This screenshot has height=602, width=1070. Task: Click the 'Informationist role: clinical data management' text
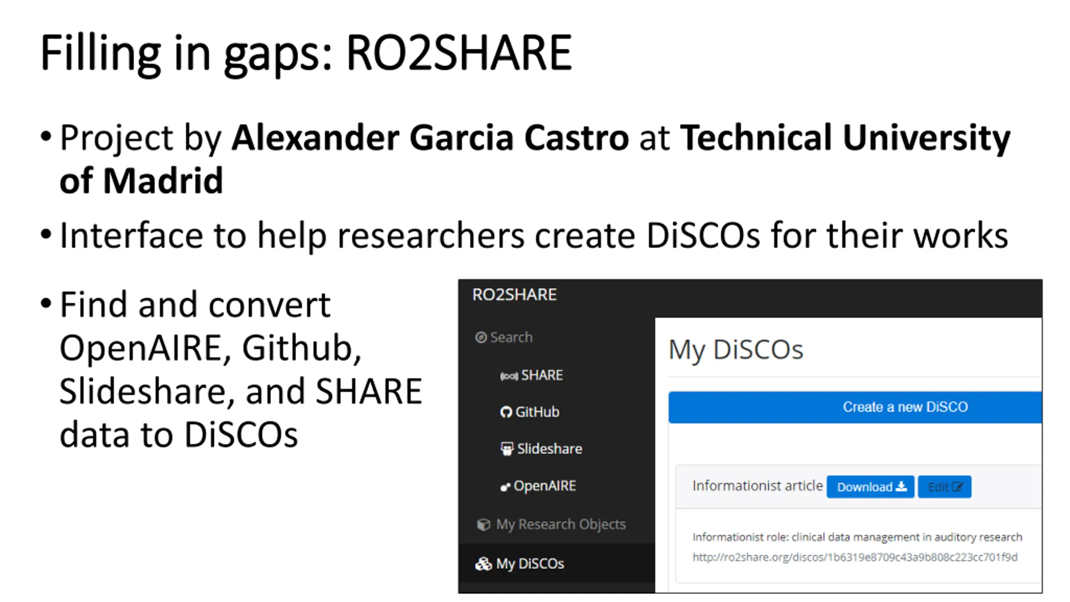pos(857,537)
